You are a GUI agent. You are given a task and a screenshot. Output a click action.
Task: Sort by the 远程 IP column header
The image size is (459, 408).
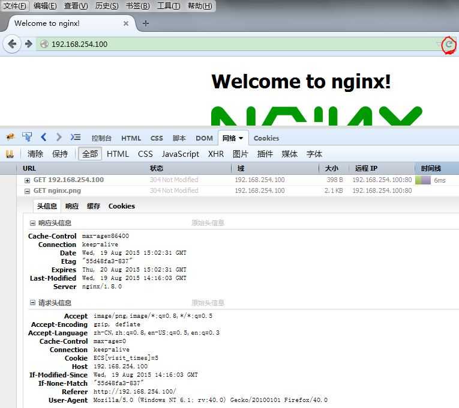point(382,168)
